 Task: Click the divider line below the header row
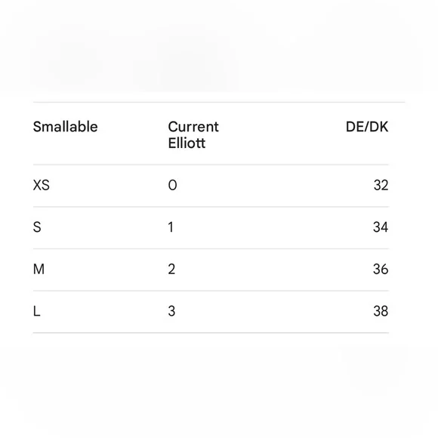(x=211, y=165)
